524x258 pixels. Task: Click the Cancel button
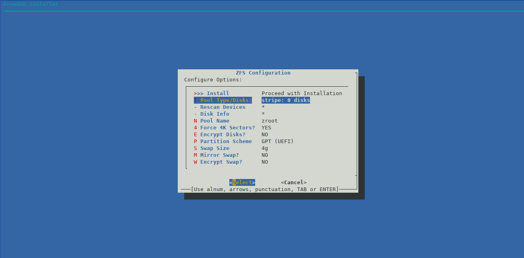click(x=294, y=182)
